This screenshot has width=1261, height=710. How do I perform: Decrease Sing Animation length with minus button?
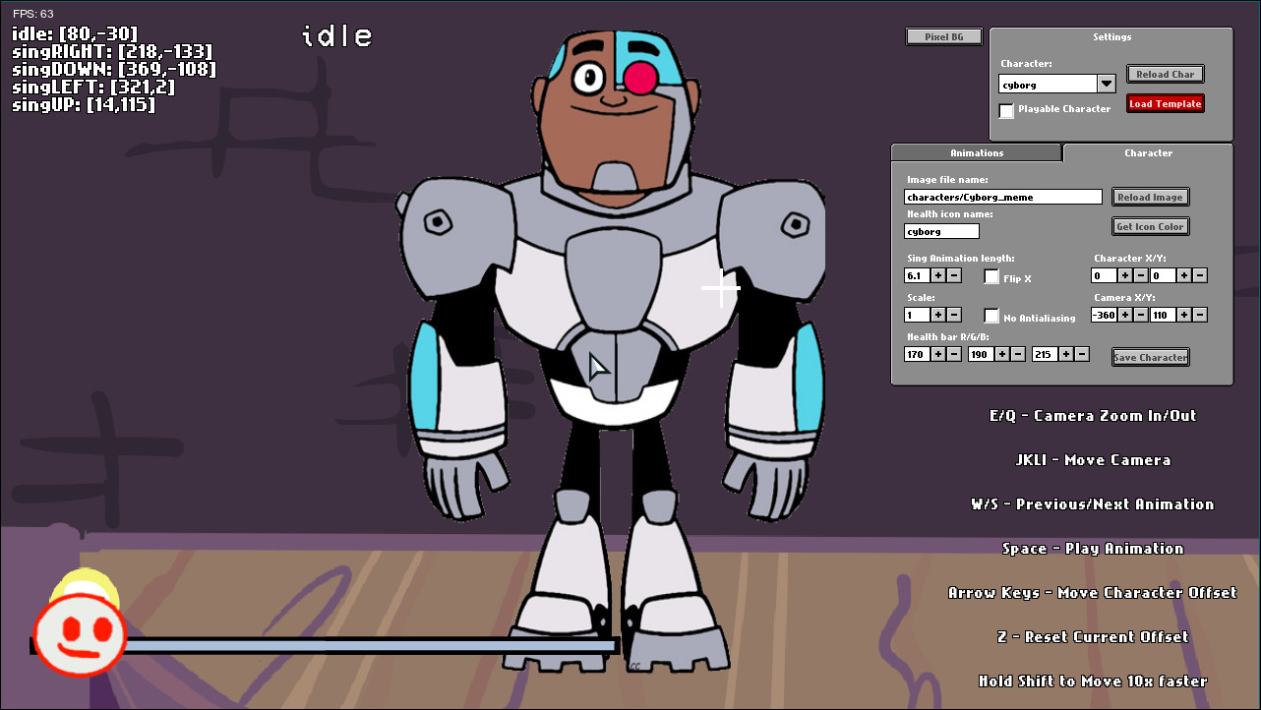point(954,275)
